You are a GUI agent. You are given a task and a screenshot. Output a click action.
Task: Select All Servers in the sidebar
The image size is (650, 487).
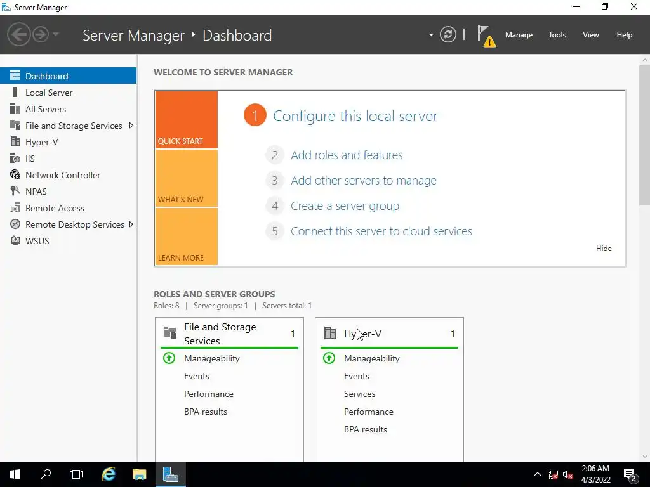46,109
